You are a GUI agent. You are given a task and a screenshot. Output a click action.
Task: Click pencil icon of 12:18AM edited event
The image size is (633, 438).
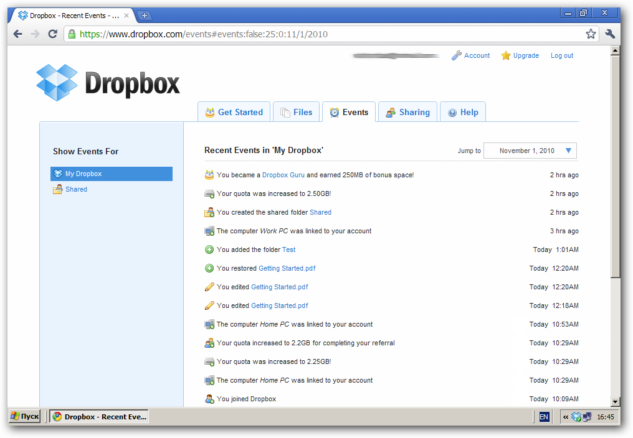point(209,305)
